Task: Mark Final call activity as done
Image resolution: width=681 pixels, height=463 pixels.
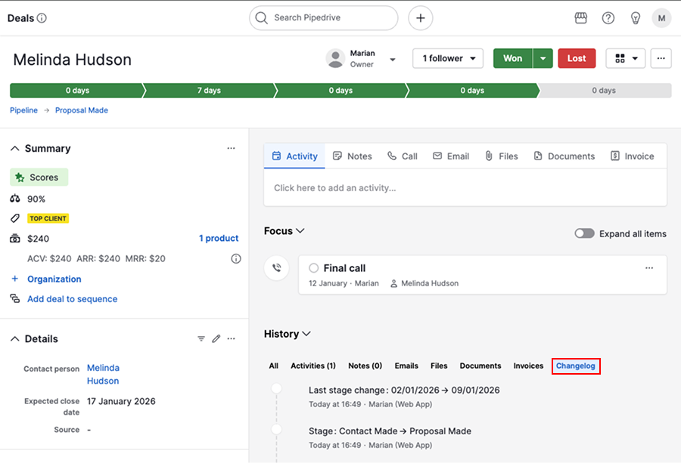Action: (314, 268)
